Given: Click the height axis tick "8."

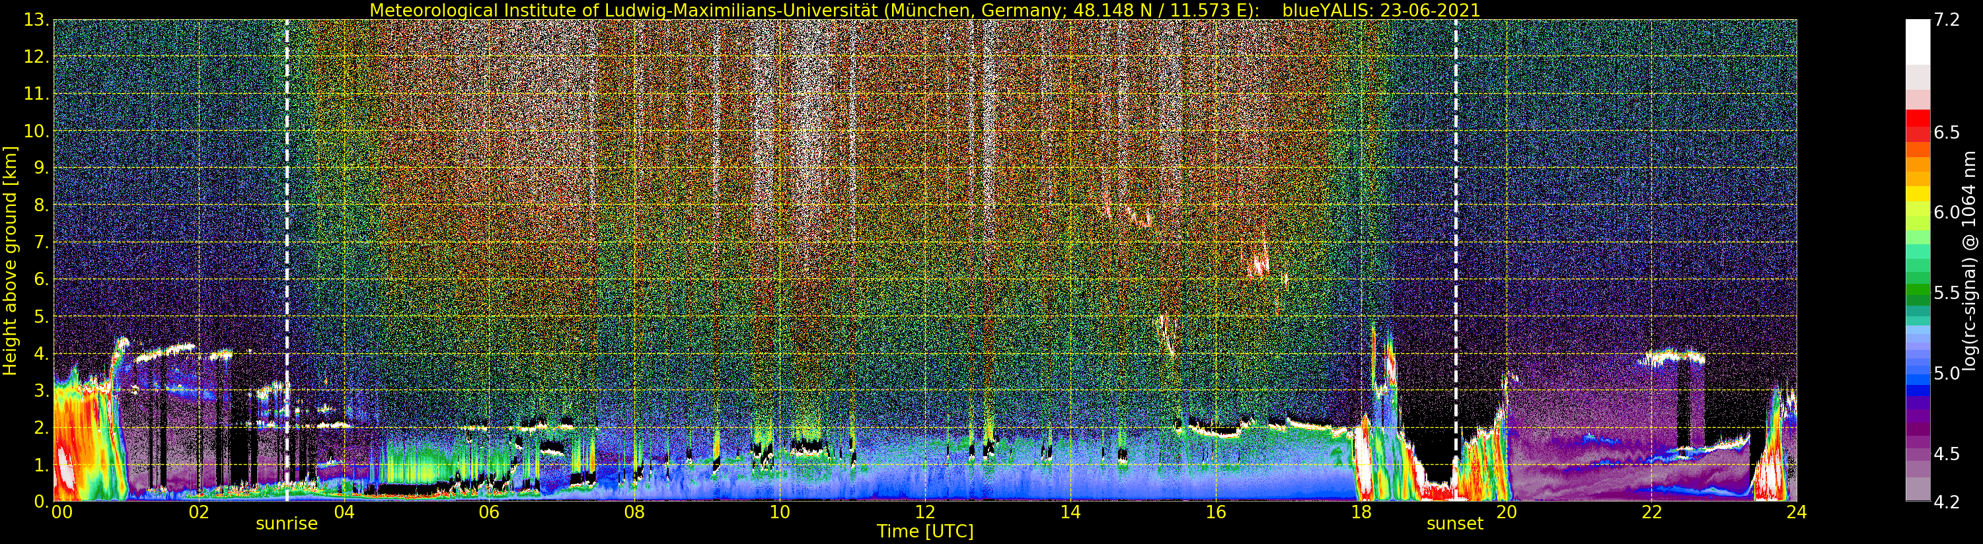Looking at the screenshot, I should point(42,205).
